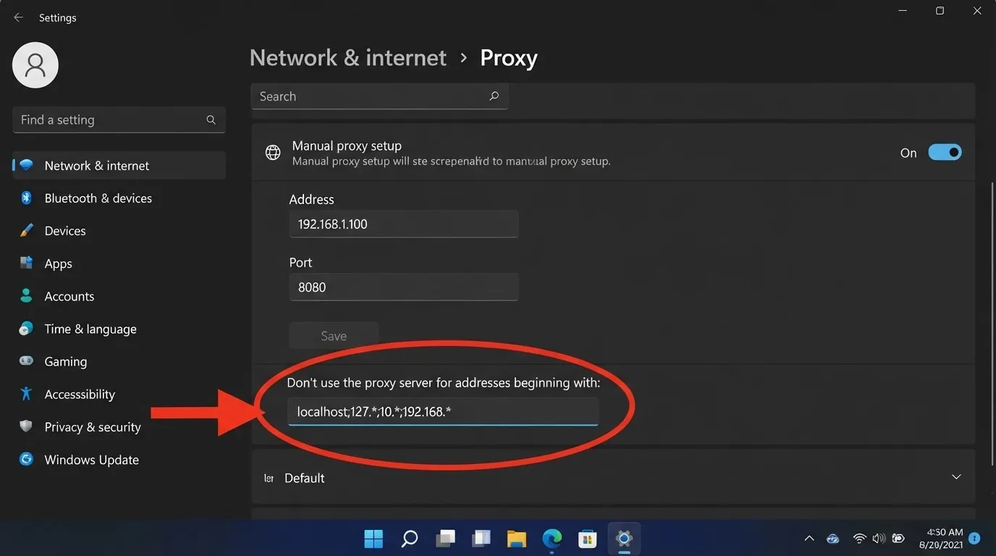Open the Windows Start menu
The width and height of the screenshot is (996, 556).
click(373, 539)
